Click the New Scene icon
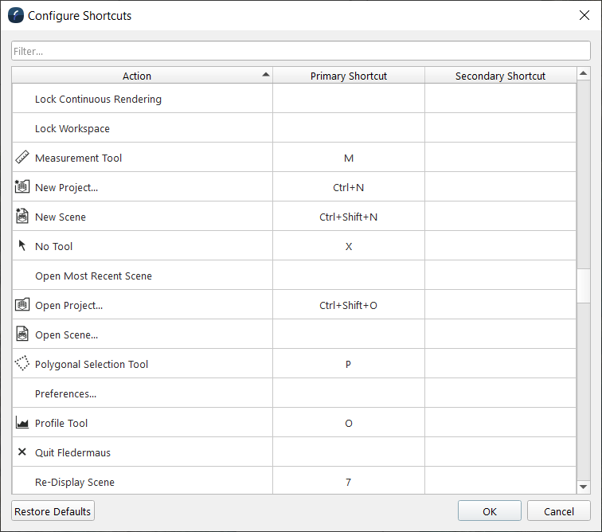 [x=22, y=217]
